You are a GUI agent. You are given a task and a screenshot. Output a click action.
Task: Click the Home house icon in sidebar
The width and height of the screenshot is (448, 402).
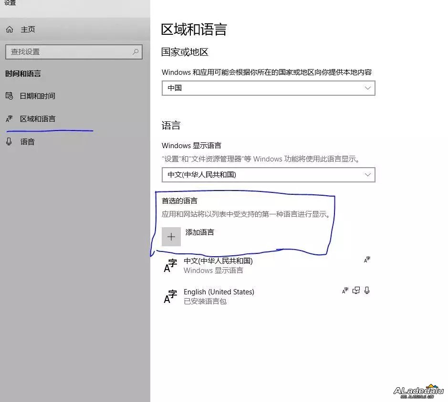click(x=10, y=29)
